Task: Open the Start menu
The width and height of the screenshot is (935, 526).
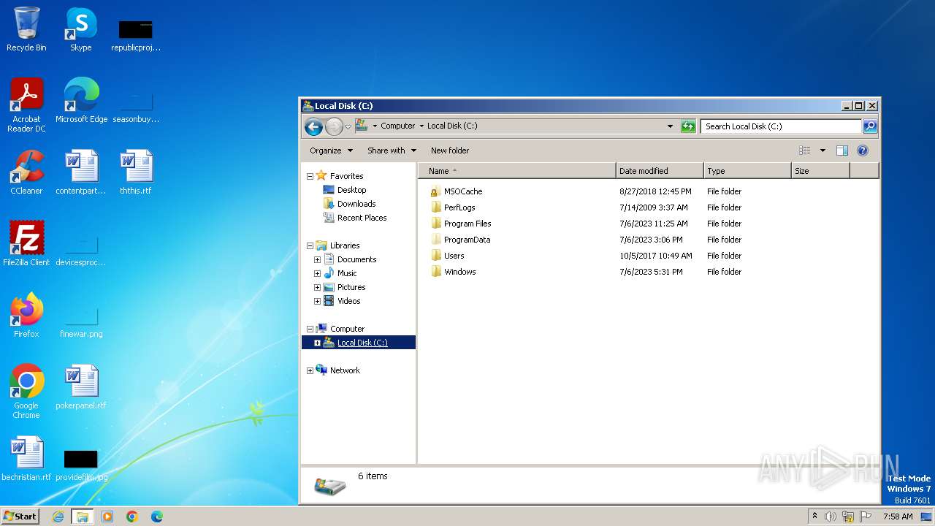Action: click(x=20, y=517)
